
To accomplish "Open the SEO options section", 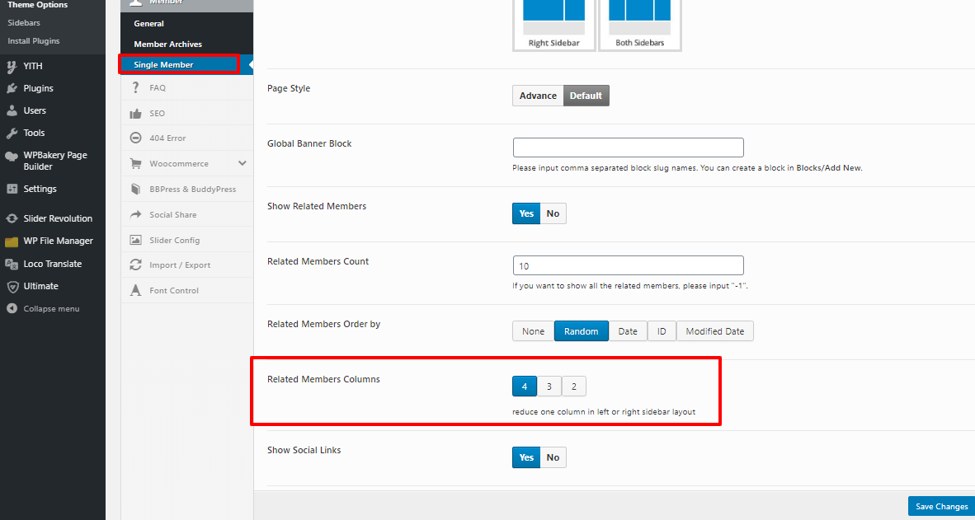I will 187,113.
